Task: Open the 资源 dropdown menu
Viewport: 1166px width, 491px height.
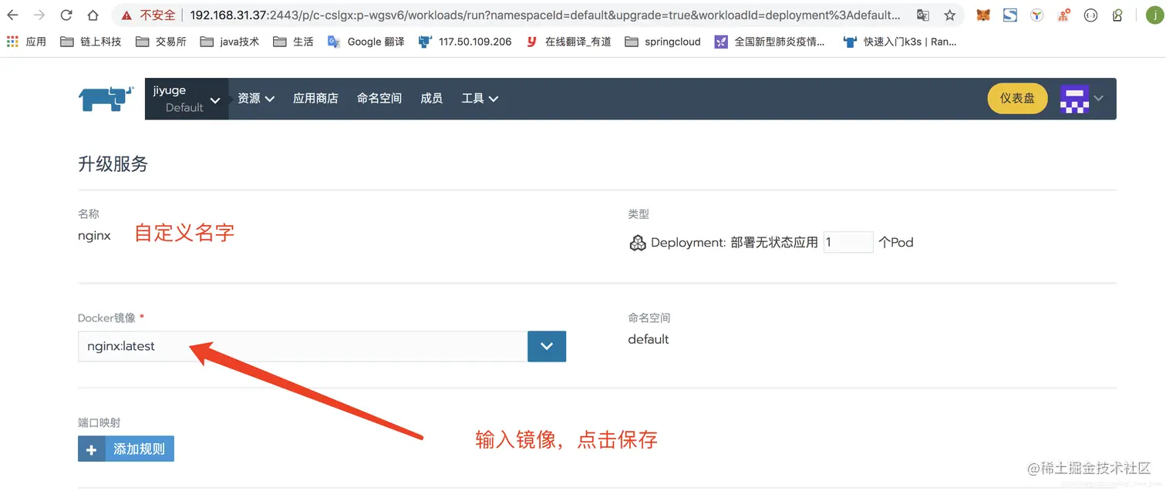Action: click(256, 99)
